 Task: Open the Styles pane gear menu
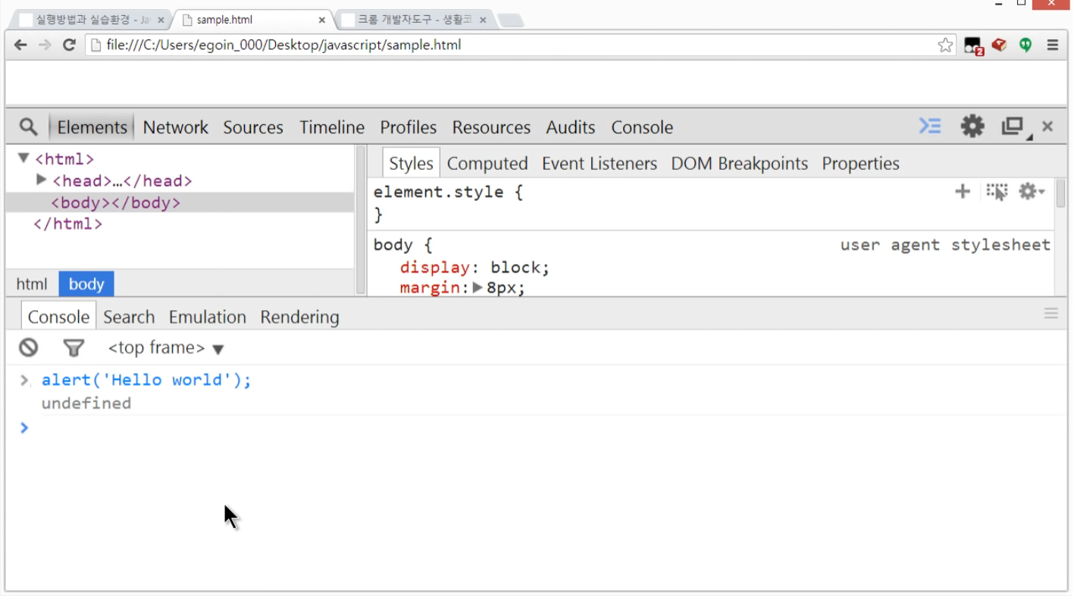coord(1031,191)
